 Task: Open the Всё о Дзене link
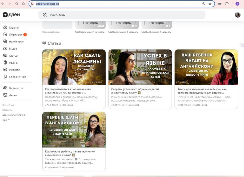click(9, 105)
